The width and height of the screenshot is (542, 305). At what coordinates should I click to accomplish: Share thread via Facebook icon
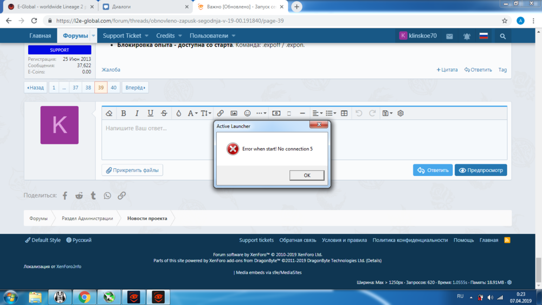65,195
